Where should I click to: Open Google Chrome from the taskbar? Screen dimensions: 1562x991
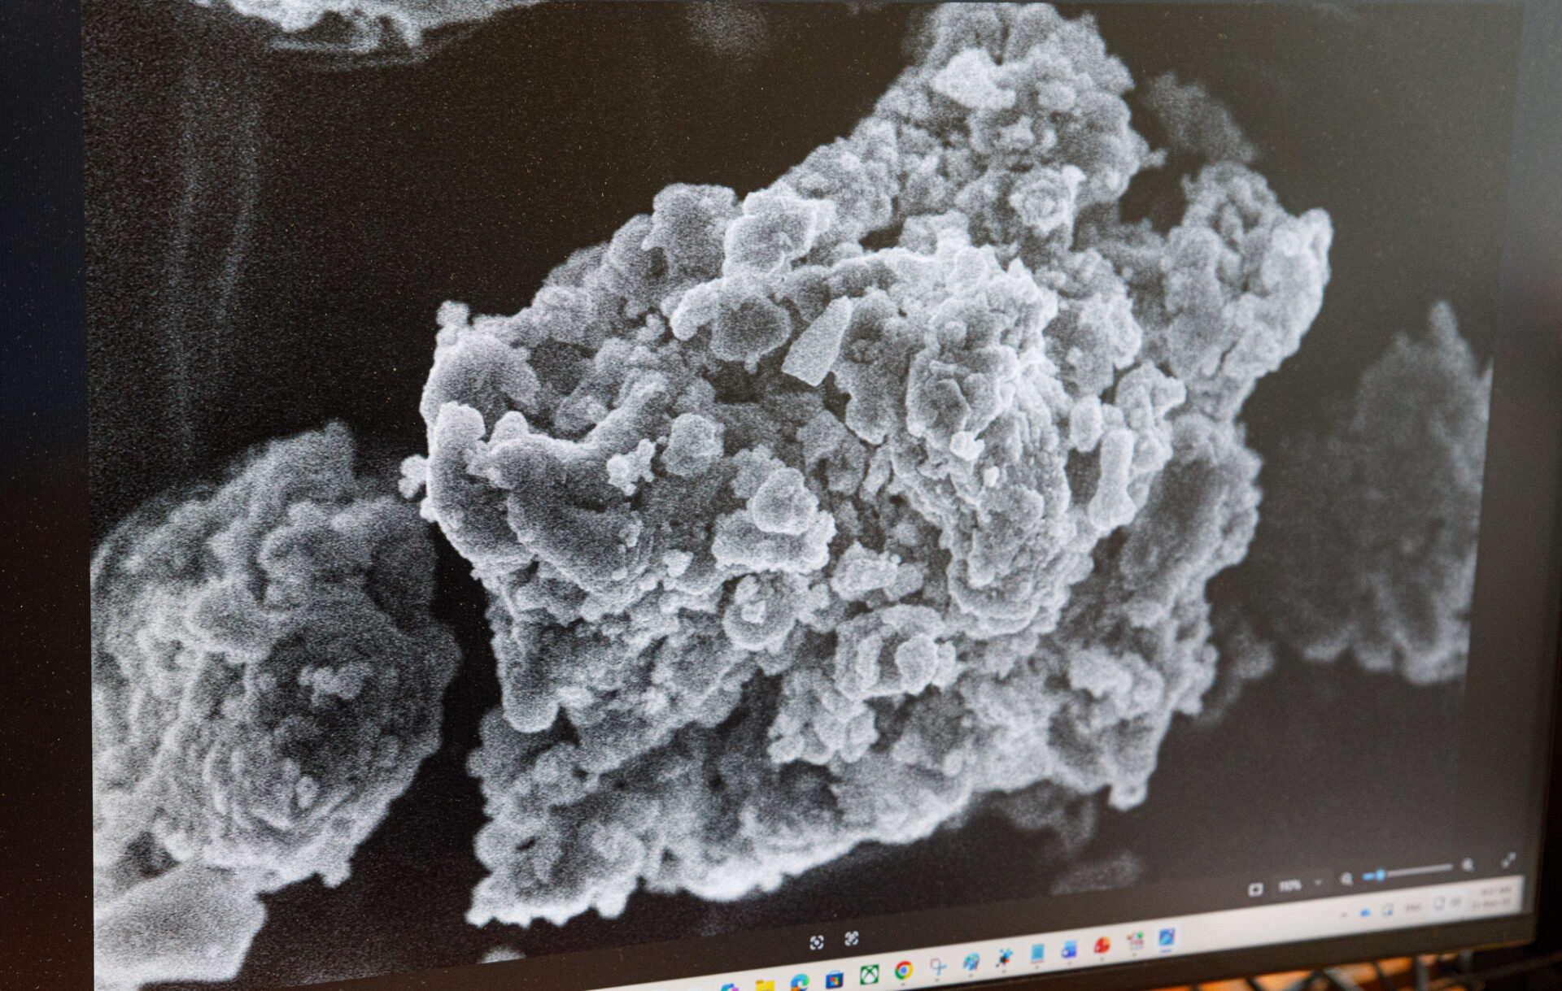tap(904, 972)
